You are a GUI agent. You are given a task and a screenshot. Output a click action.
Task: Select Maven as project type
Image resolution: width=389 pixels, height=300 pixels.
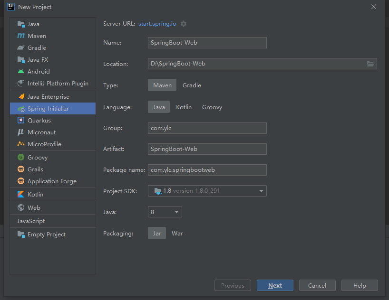(x=162, y=85)
